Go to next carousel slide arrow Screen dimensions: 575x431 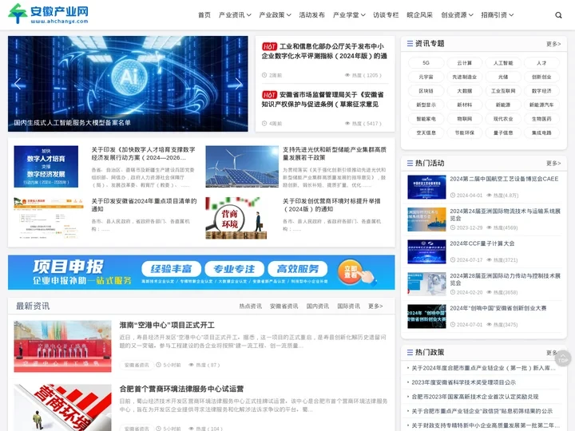[x=238, y=84]
